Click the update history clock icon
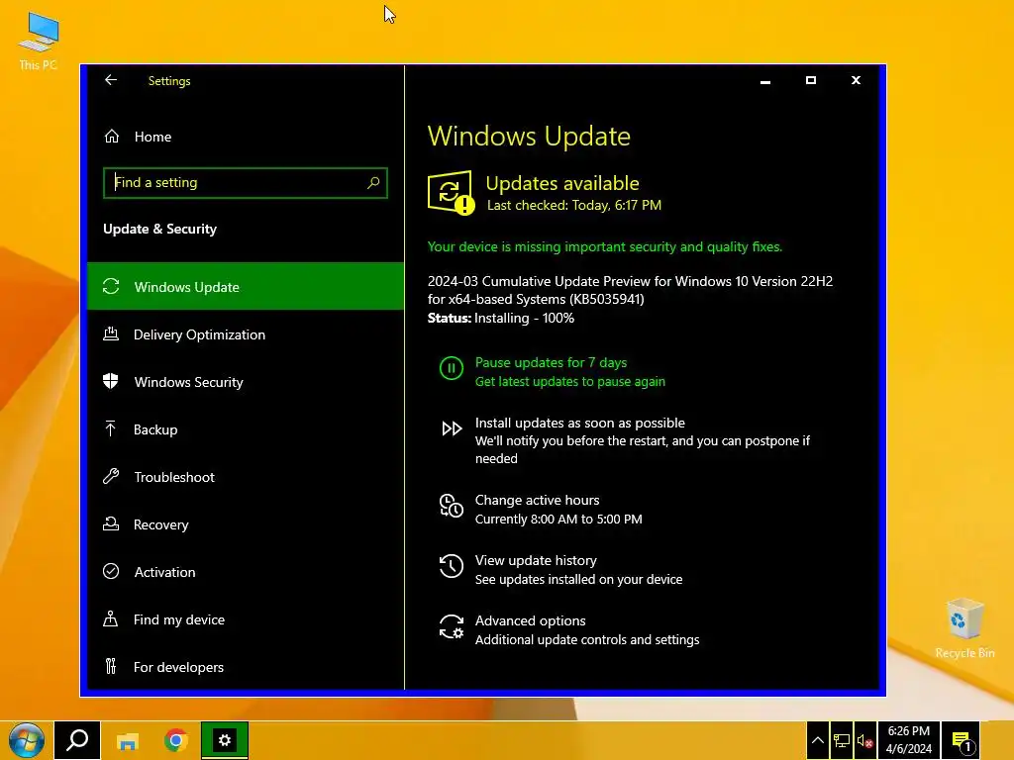This screenshot has height=760, width=1014. click(x=452, y=566)
